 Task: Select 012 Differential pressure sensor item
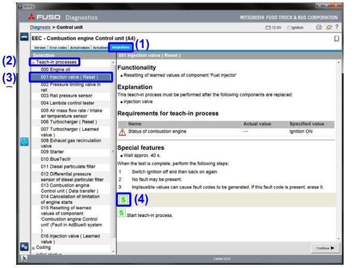pos(70,177)
